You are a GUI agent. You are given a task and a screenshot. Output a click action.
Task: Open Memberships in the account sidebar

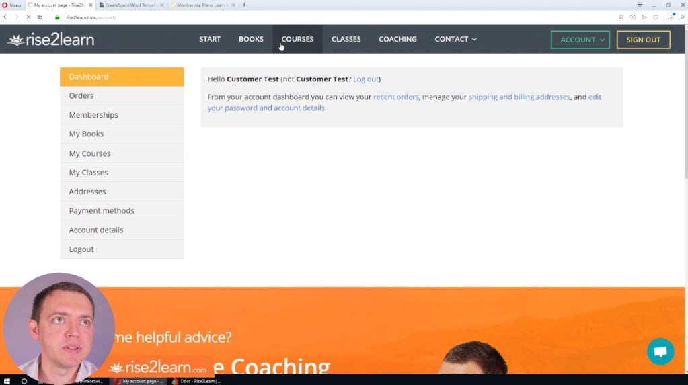pos(122,115)
